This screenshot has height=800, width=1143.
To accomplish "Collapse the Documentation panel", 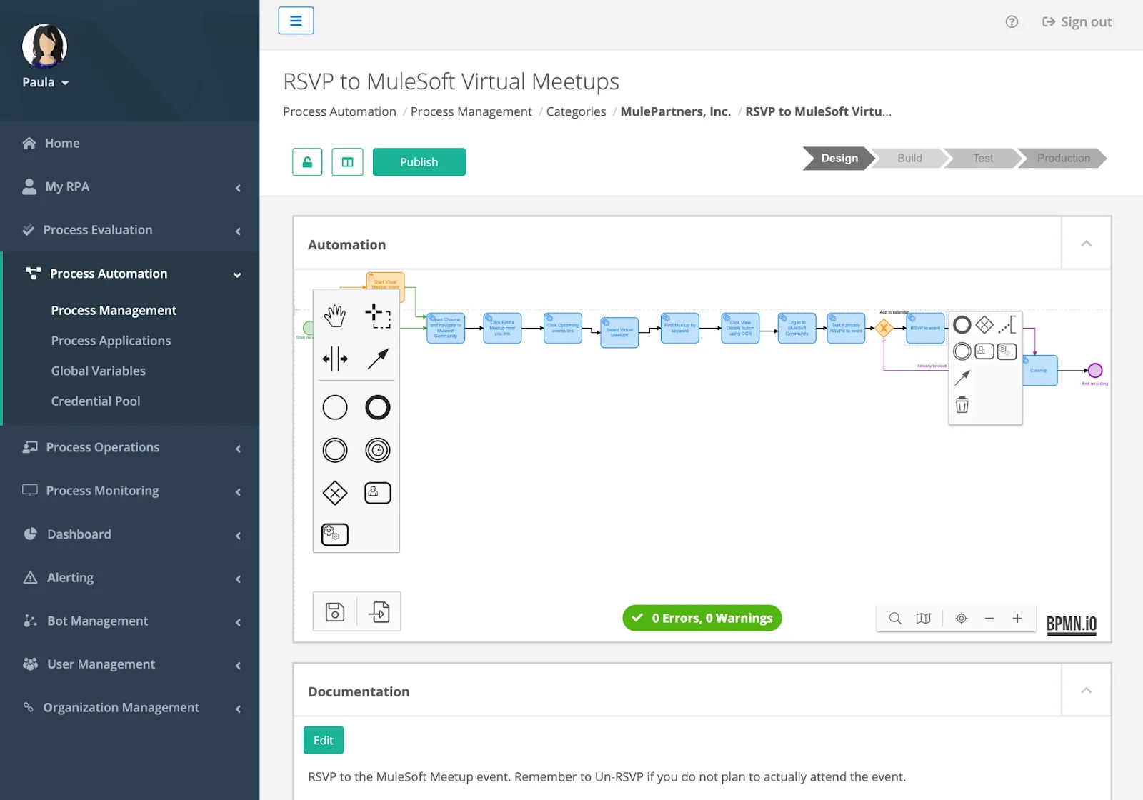I will click(1086, 691).
